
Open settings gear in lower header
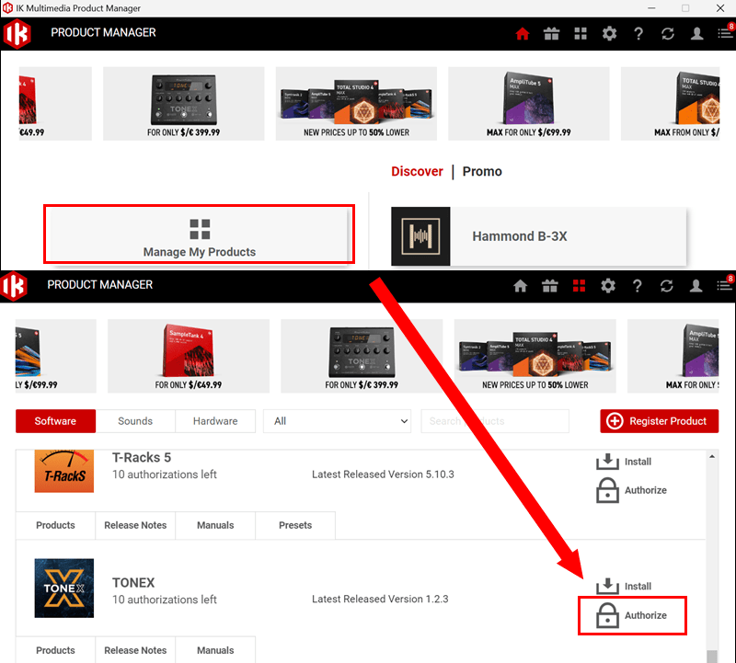[608, 286]
